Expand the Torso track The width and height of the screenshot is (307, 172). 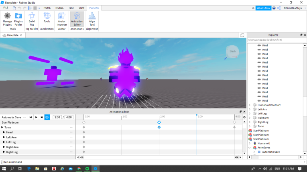pyautogui.click(x=2, y=127)
